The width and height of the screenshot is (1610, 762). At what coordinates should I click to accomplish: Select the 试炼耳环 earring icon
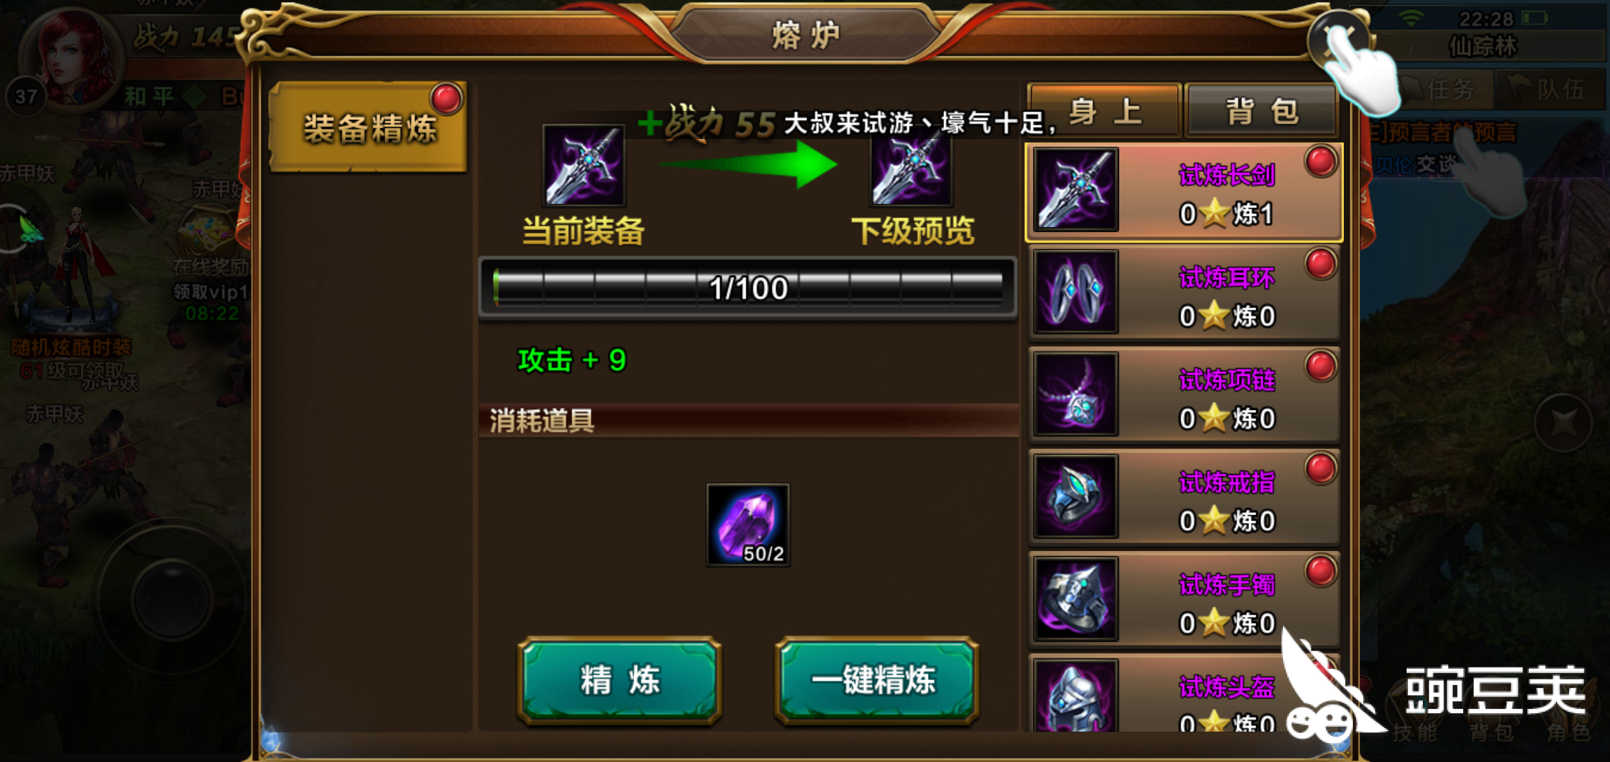click(x=1075, y=291)
